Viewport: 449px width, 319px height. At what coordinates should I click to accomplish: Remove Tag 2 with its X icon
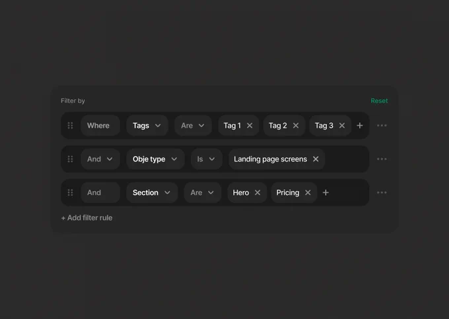click(296, 125)
